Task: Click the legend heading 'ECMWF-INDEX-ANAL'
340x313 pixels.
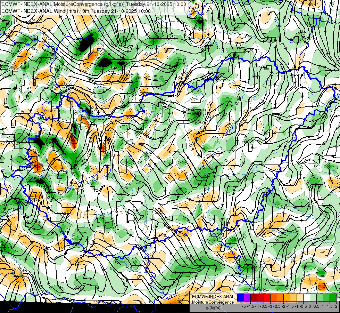Action: (x=213, y=297)
